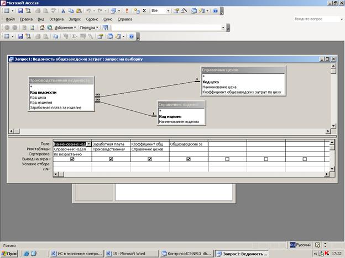
Task: Toggle display checkbox under Заработная плата column
Action: [111, 159]
